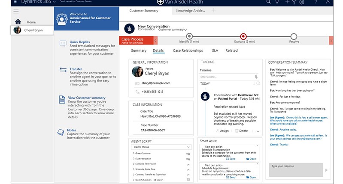343x184 pixels.
Task: Select the Evaluate stage marker
Action: [243, 36]
